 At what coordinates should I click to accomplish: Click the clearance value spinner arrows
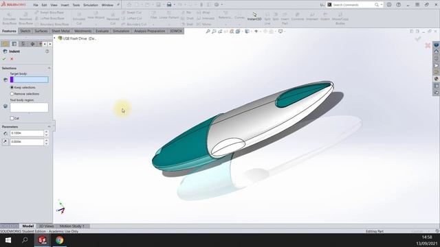coord(46,142)
